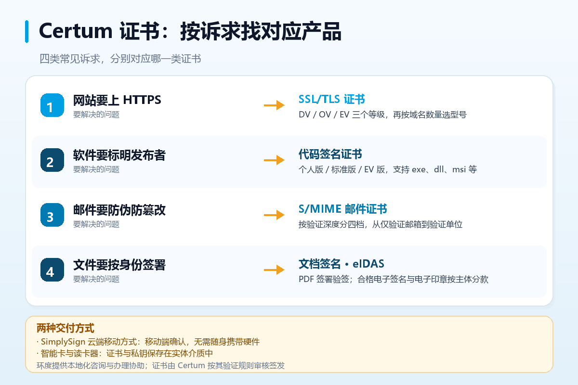578x385 pixels.
Task: Click the subtitle 四类常见诉求，分别对应哪一类证书
Action: (x=120, y=59)
